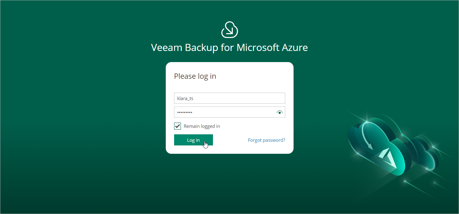This screenshot has width=459, height=214.
Task: Click the Veeam cloud logo icon
Action: click(230, 30)
